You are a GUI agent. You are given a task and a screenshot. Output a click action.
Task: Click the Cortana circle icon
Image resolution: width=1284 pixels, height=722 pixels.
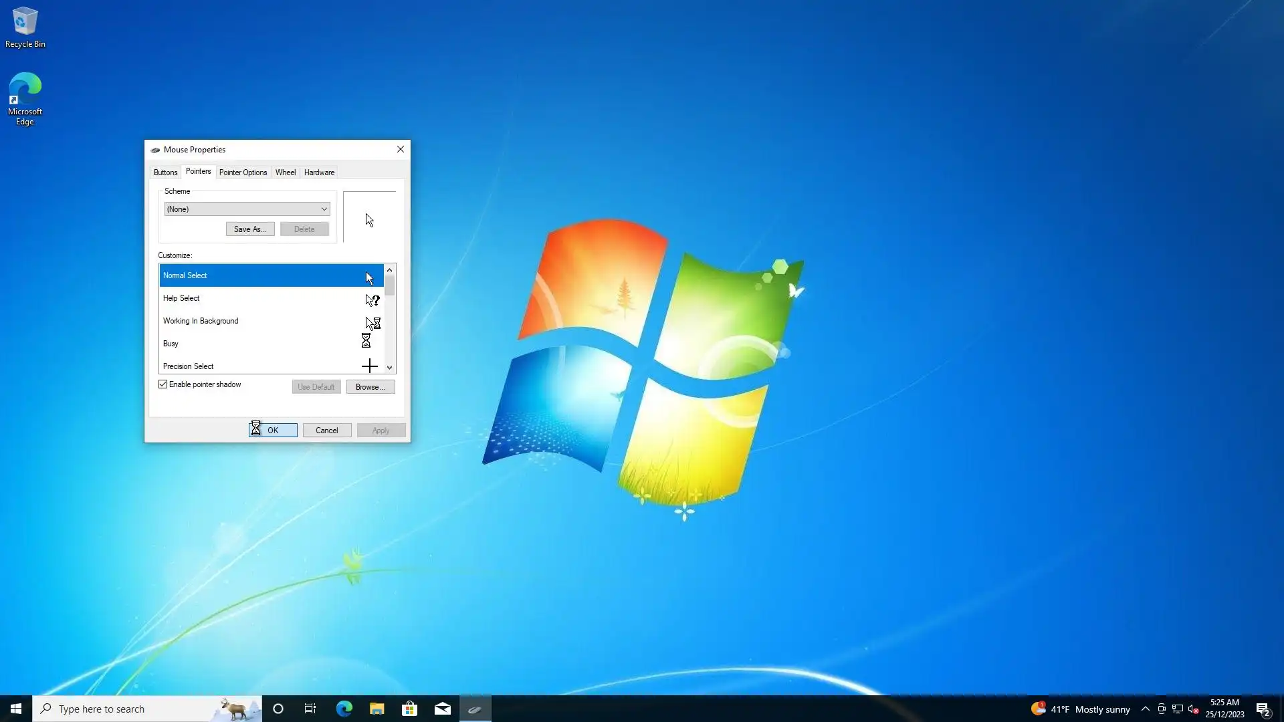(x=278, y=709)
